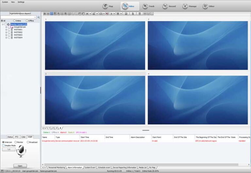
Task: Click the microphone icon in VOIP panel
Action: click(x=21, y=151)
